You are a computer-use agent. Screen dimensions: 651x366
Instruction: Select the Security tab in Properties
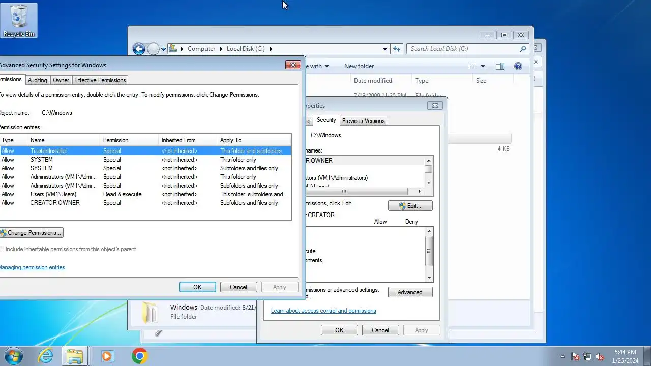click(x=326, y=120)
